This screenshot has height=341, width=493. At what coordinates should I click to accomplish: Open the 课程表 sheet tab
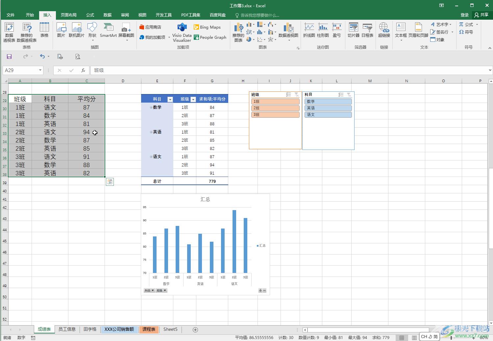click(x=149, y=329)
